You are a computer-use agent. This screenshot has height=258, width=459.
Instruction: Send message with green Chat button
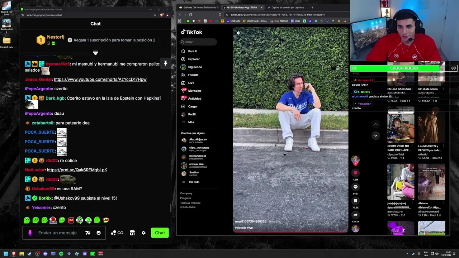tap(160, 233)
